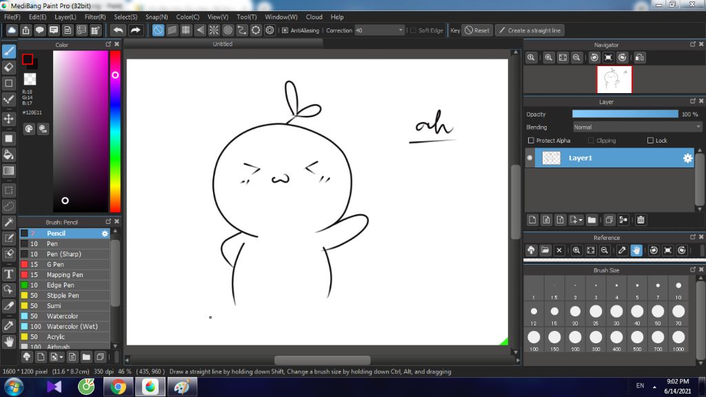Select the Text tool

[9, 274]
